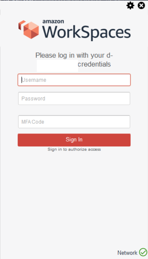The width and height of the screenshot is (148, 259).
Task: Click the Network status label
Action: [127, 253]
